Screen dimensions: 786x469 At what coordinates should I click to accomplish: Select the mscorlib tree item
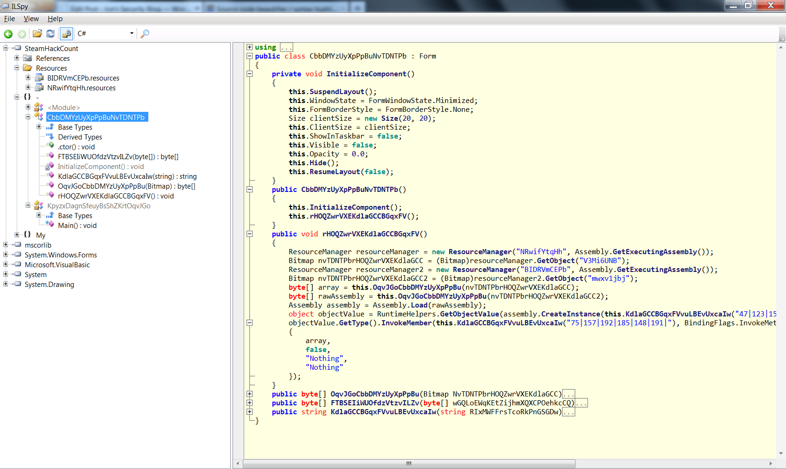pyautogui.click(x=38, y=245)
